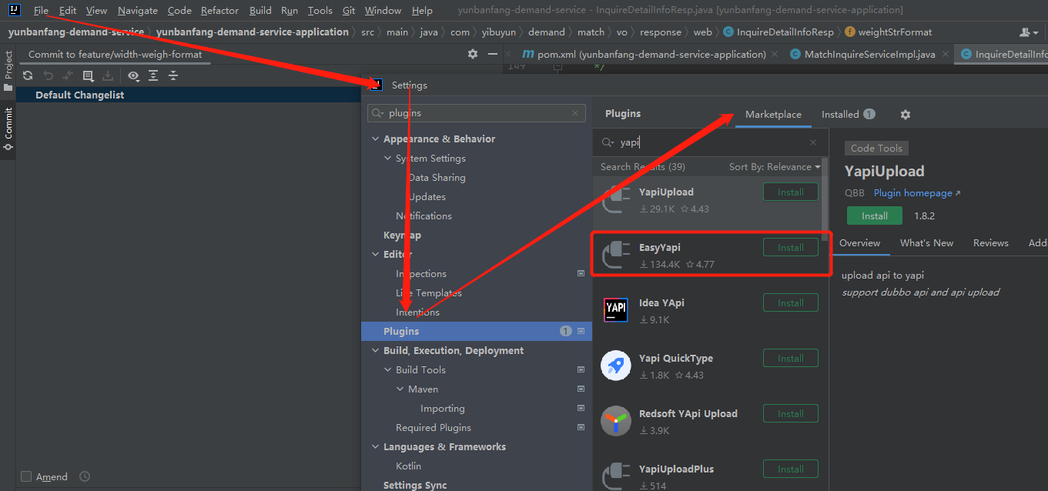Select the Overview tab
The height and width of the screenshot is (491, 1048).
tap(859, 242)
